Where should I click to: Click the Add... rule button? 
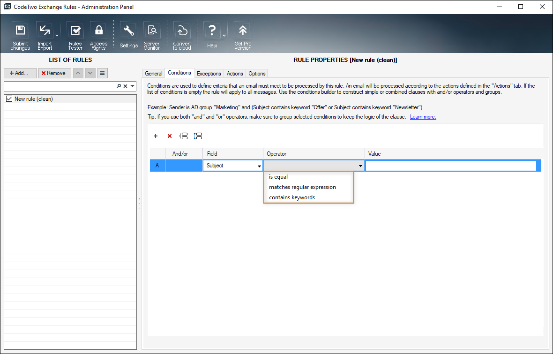pos(20,73)
